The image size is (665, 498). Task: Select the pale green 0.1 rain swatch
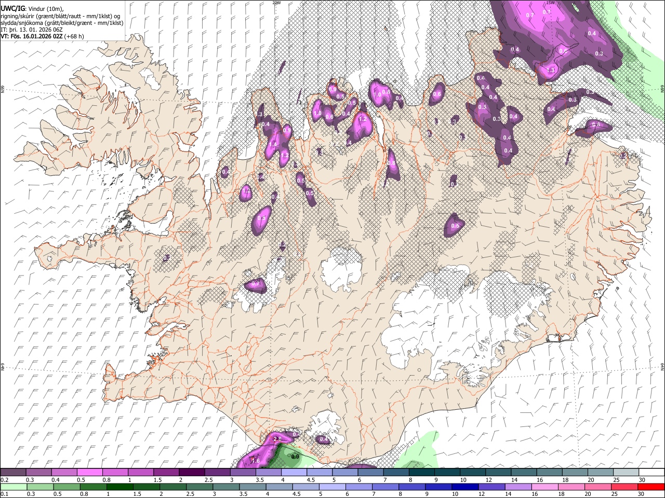[x=13, y=487]
